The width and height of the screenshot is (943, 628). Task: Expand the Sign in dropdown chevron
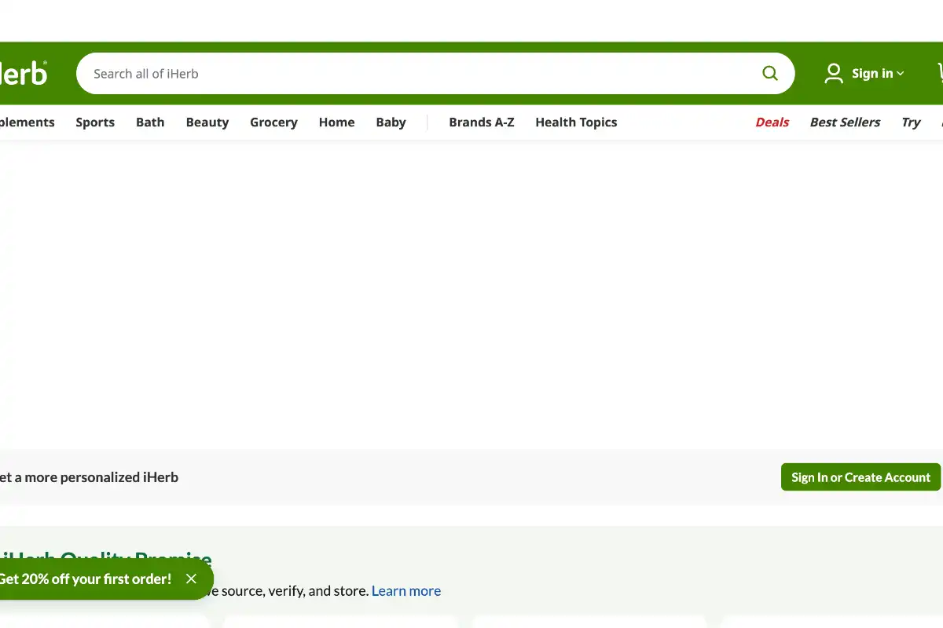901,74
